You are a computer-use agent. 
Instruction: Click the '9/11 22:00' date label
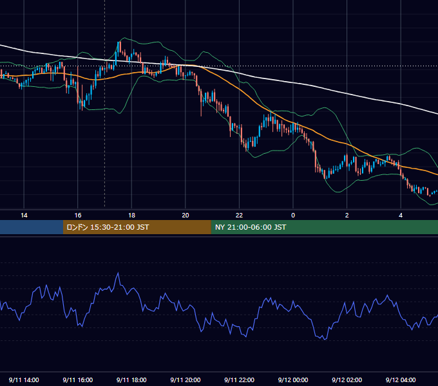pos(239,380)
